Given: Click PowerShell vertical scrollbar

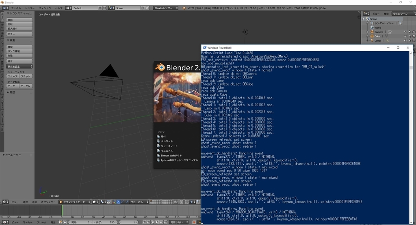Looking at the screenshot, I should [411, 138].
